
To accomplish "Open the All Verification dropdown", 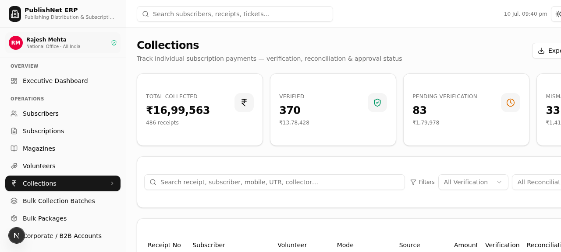I will click(x=473, y=182).
